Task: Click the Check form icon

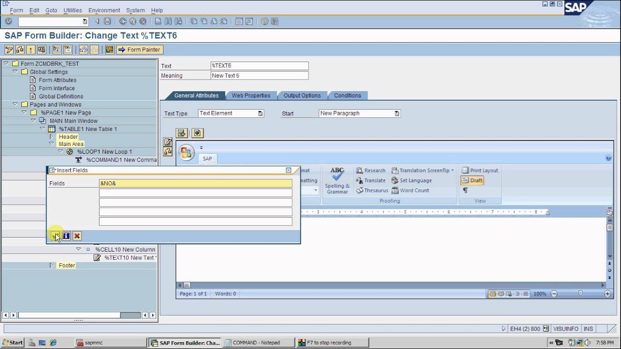Action: 20,49
